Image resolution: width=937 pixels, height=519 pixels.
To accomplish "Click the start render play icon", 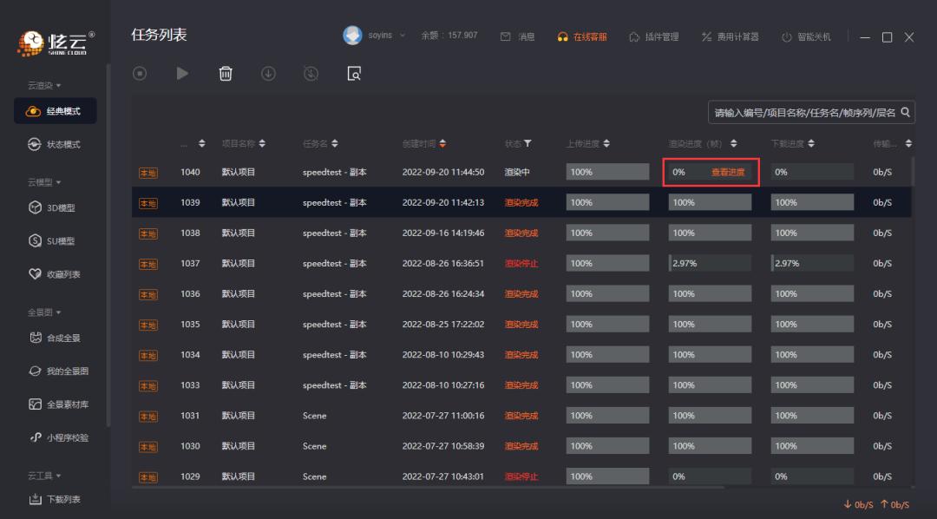I will [182, 74].
